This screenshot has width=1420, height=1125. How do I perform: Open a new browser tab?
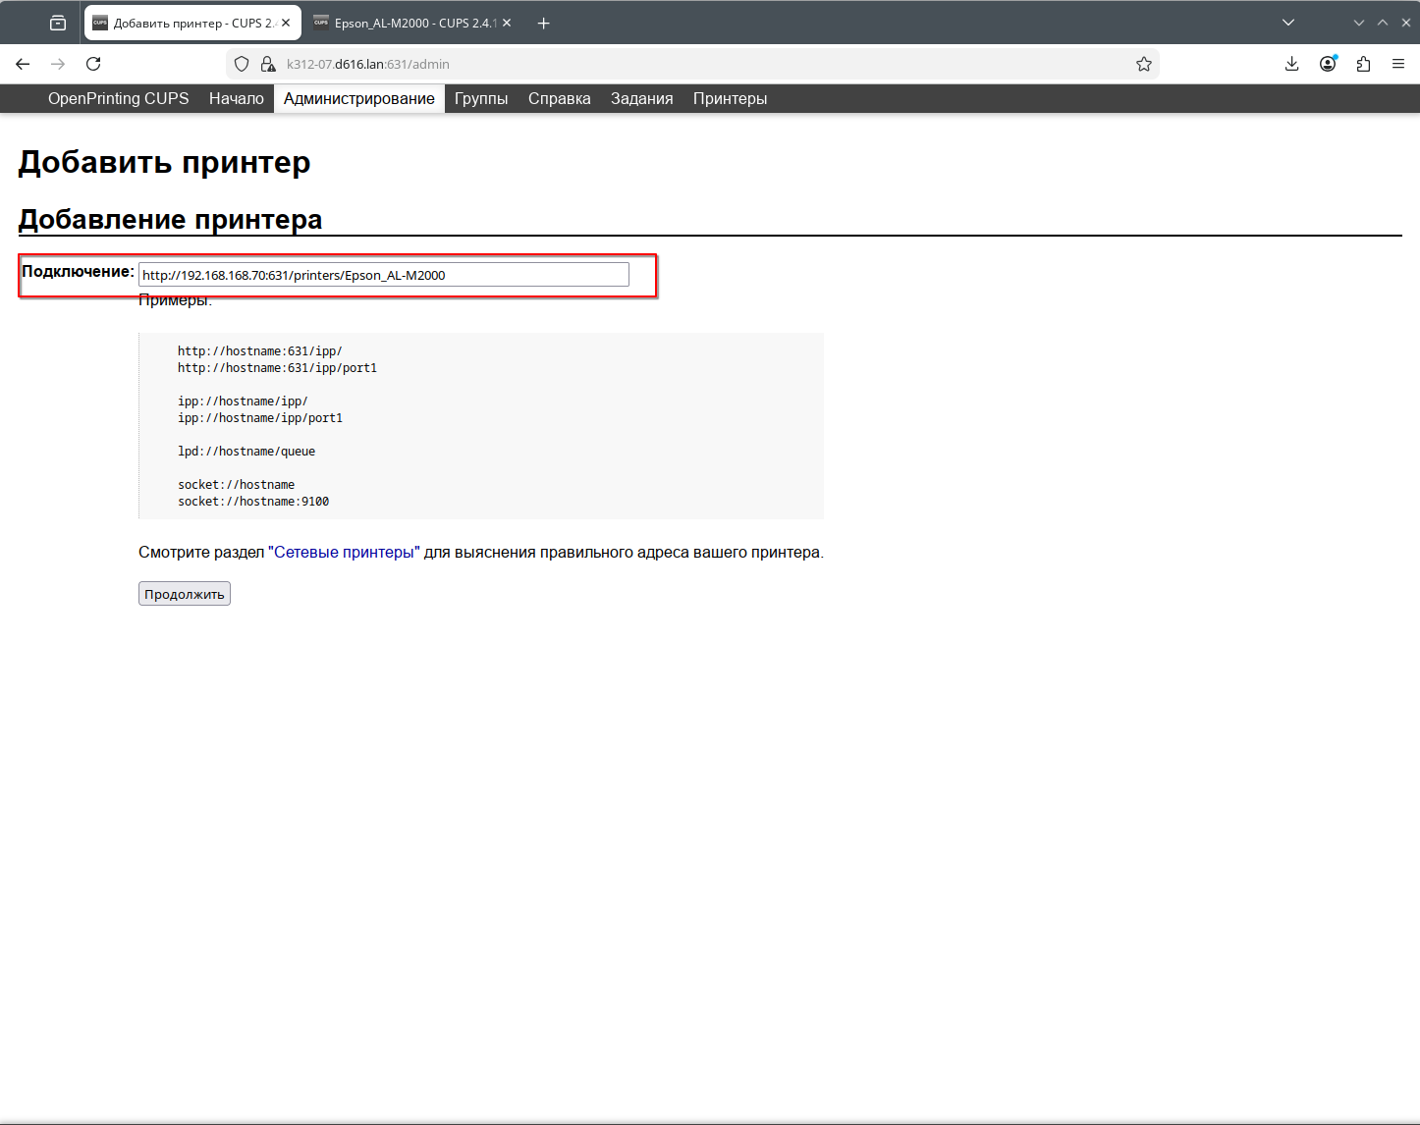pos(543,23)
